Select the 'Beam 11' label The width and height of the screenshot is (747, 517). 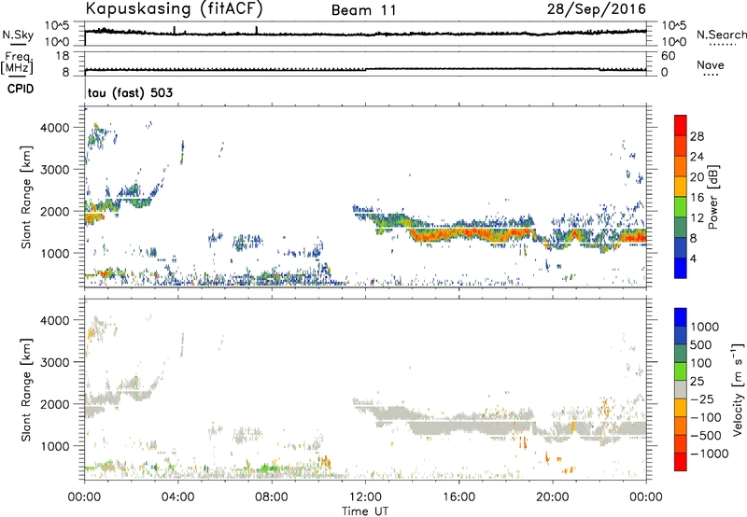click(364, 10)
